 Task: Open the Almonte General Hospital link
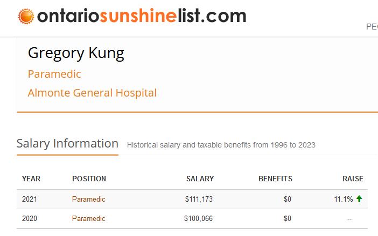(92, 93)
